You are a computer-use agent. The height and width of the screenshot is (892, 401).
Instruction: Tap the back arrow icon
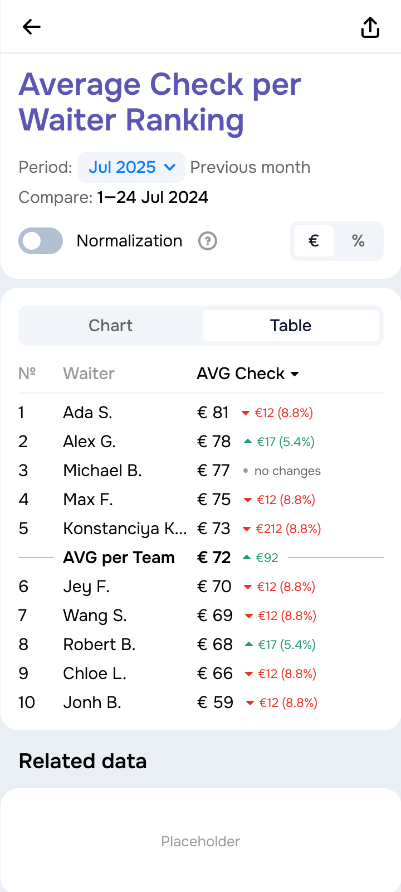point(32,27)
